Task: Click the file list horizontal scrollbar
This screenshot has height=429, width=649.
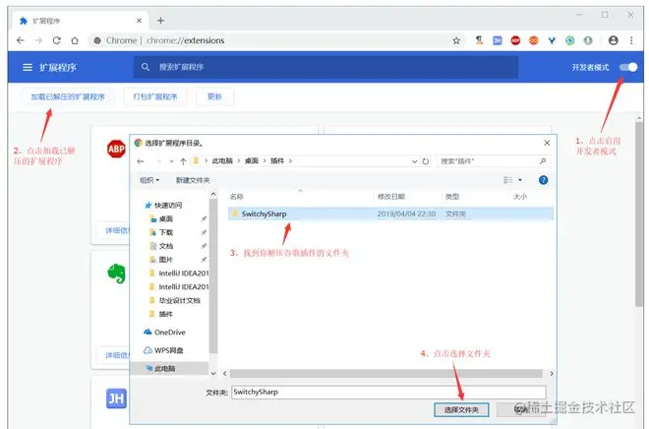Action: coord(386,374)
